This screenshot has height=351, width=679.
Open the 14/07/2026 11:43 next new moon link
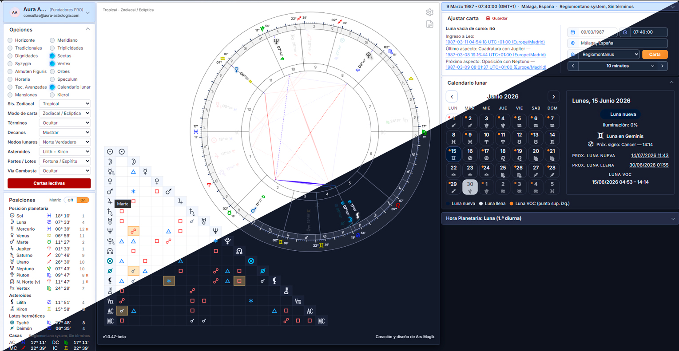[x=649, y=156]
